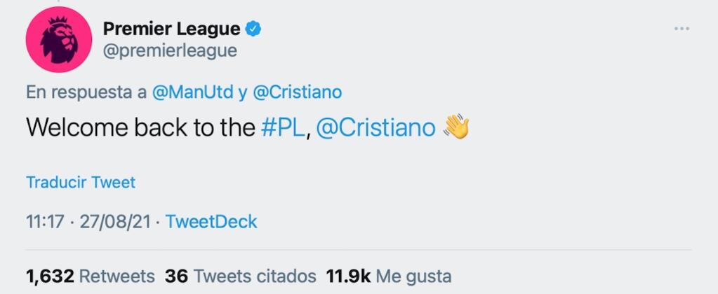This screenshot has width=718, height=294.
Task: Click the 'y' between the reply handles
Action: click(243, 93)
